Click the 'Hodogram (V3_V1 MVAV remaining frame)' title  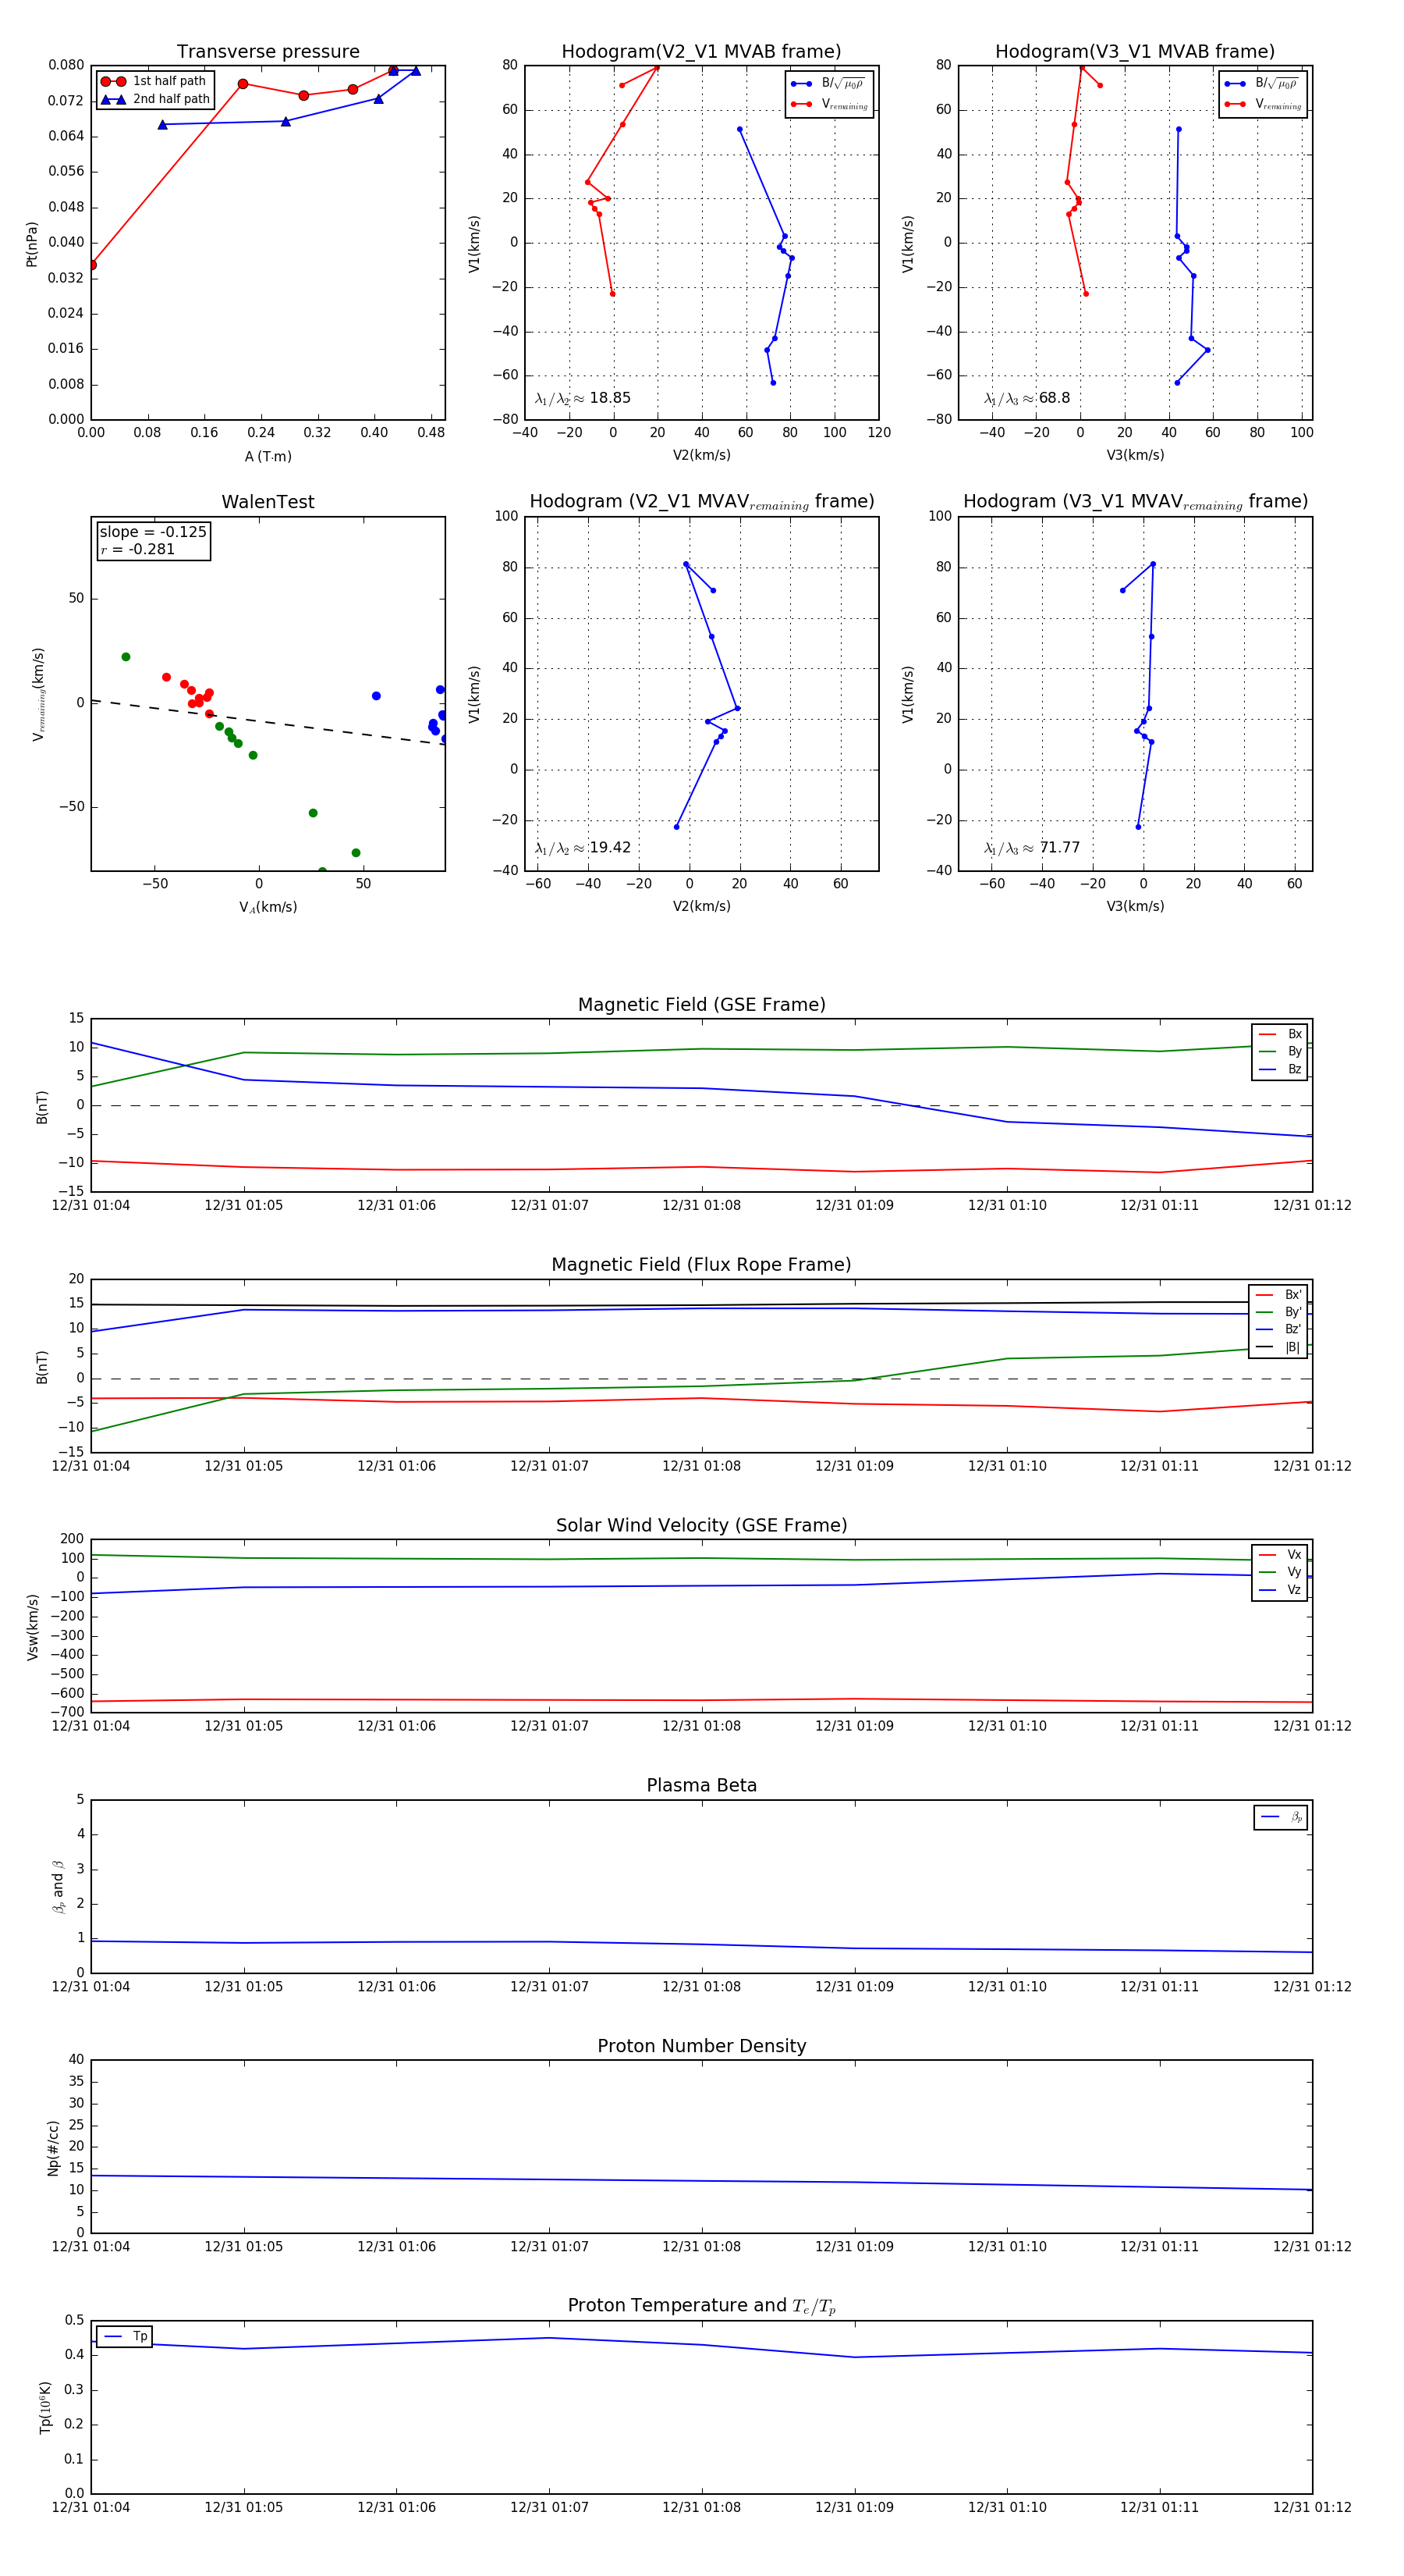1135,502
